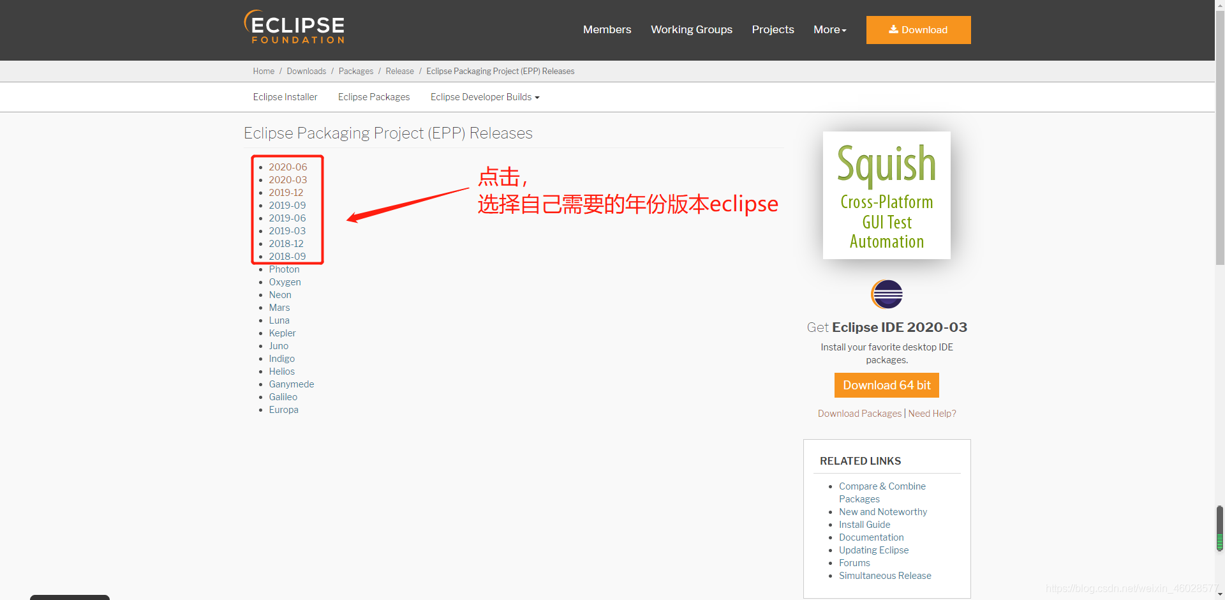Open the 2019-06 release link

point(287,218)
